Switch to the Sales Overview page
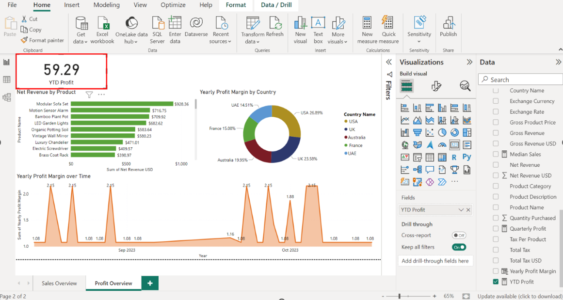The image size is (563, 300). pos(59,283)
